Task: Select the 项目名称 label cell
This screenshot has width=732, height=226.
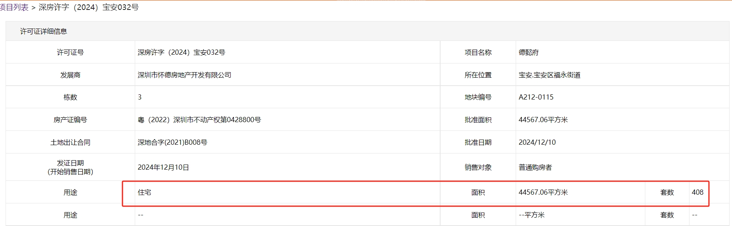Action: 478,52
